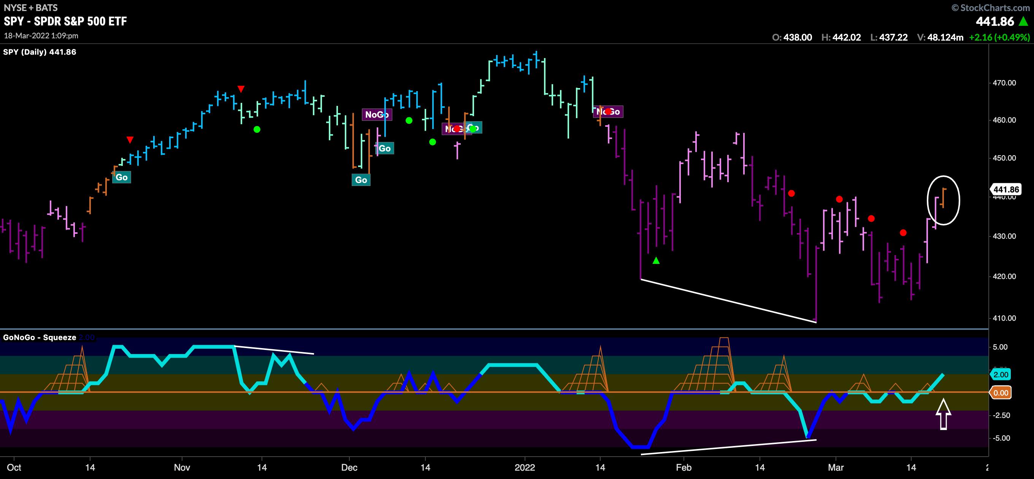Viewport: 1034px width, 479px height.
Task: Click the white up arrow in the Squeeze panel
Action: (x=943, y=414)
